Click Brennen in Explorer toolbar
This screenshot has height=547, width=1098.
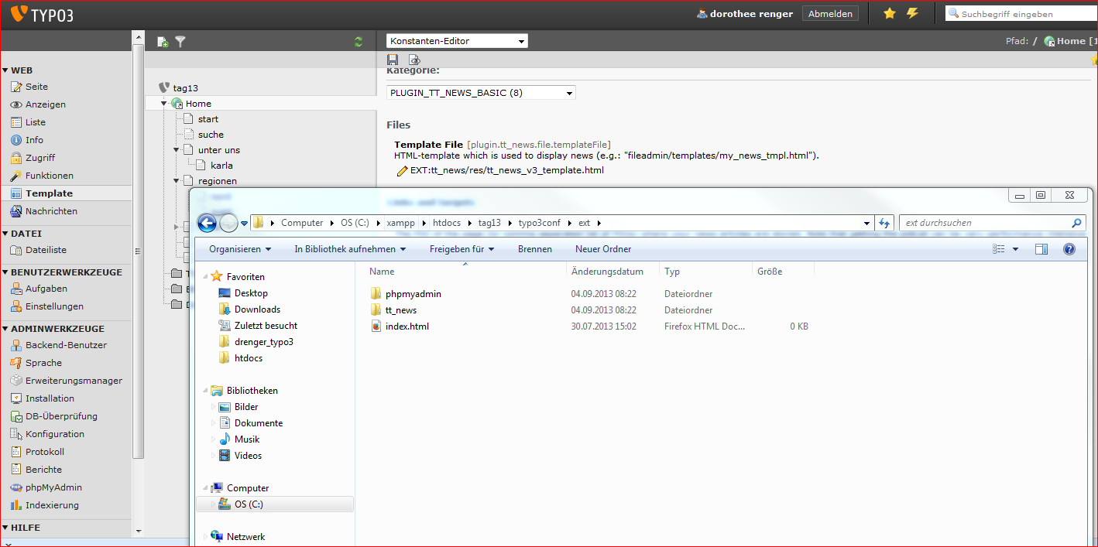click(535, 249)
